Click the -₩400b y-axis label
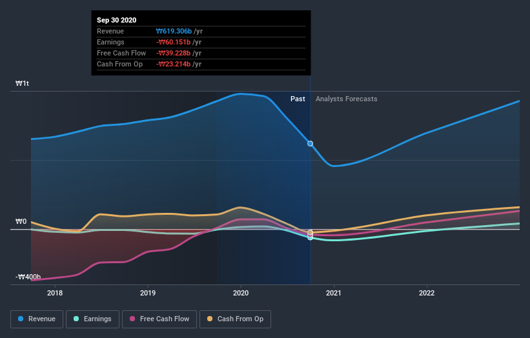The width and height of the screenshot is (530, 338). (28, 277)
